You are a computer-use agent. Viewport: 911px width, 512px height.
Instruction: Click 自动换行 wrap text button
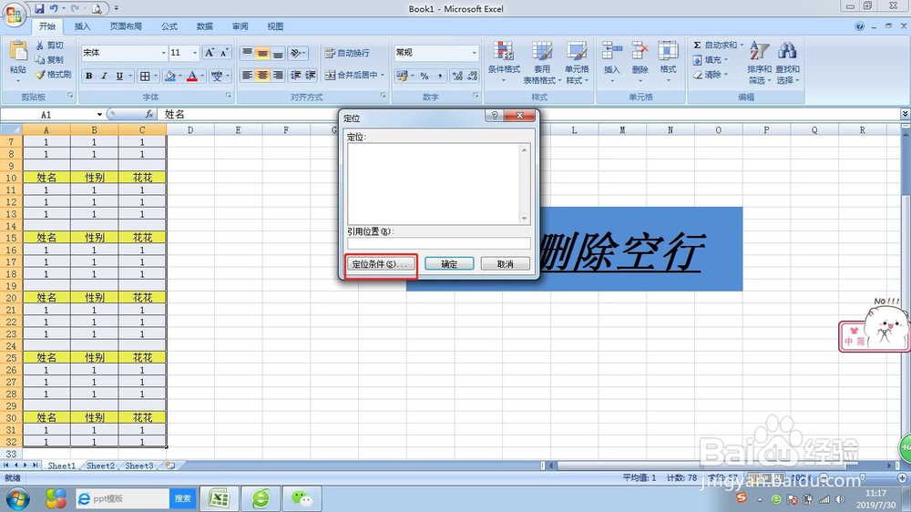(347, 53)
